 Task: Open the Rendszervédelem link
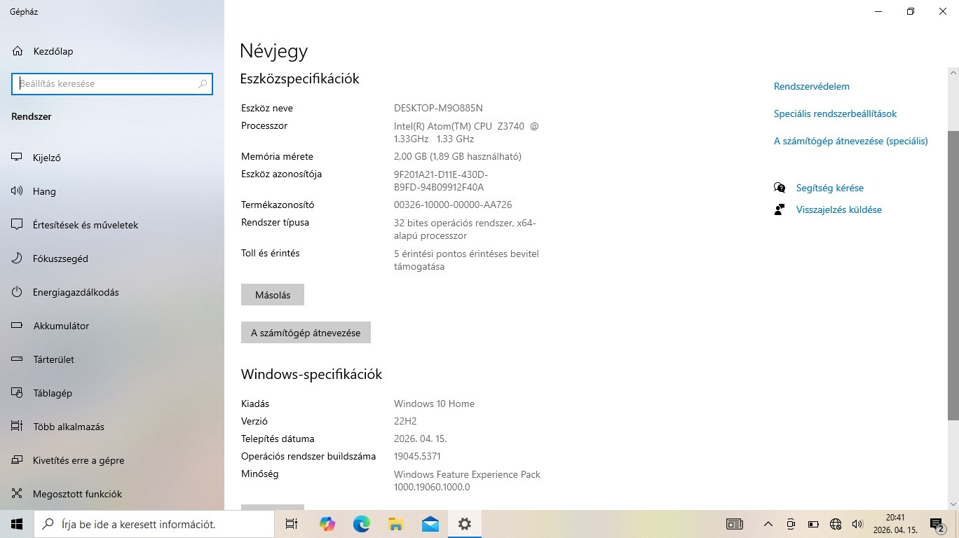coord(812,86)
